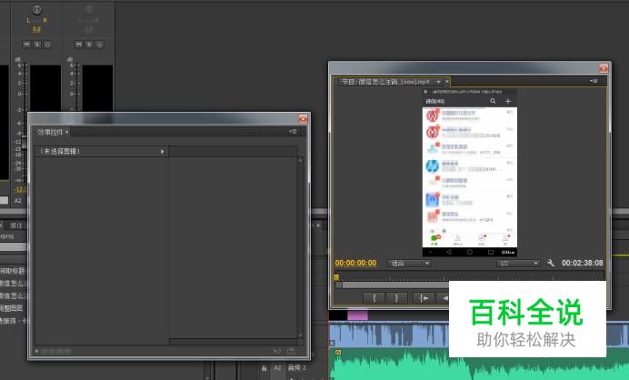Mute the second audio mixer track
The width and height of the screenshot is (629, 380).
78,45
